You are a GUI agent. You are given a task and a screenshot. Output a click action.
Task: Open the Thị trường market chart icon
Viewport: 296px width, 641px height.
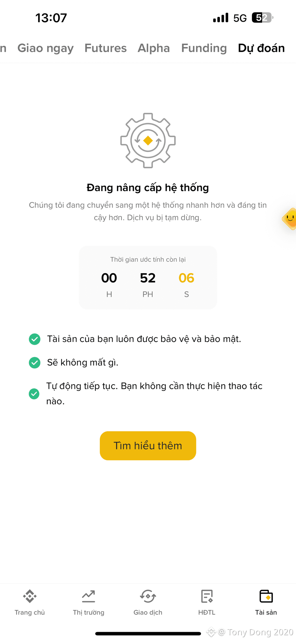point(89,596)
